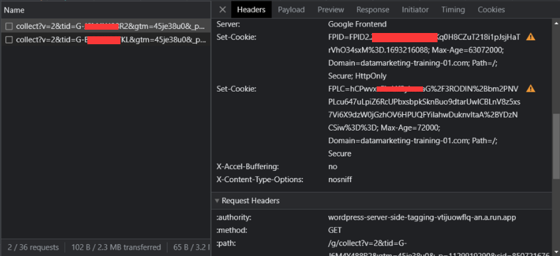Open the Response tab
The height and width of the screenshot is (256, 560).
coord(373,10)
